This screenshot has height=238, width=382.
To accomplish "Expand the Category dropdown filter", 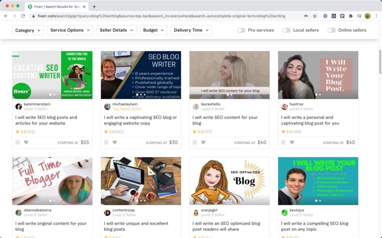I will click(28, 31).
